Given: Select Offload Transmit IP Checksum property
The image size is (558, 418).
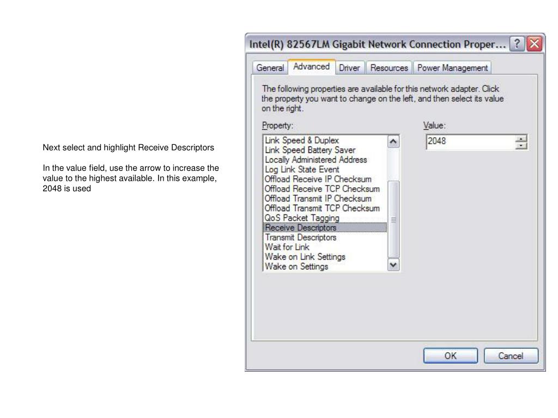Looking at the screenshot, I should pos(325,198).
